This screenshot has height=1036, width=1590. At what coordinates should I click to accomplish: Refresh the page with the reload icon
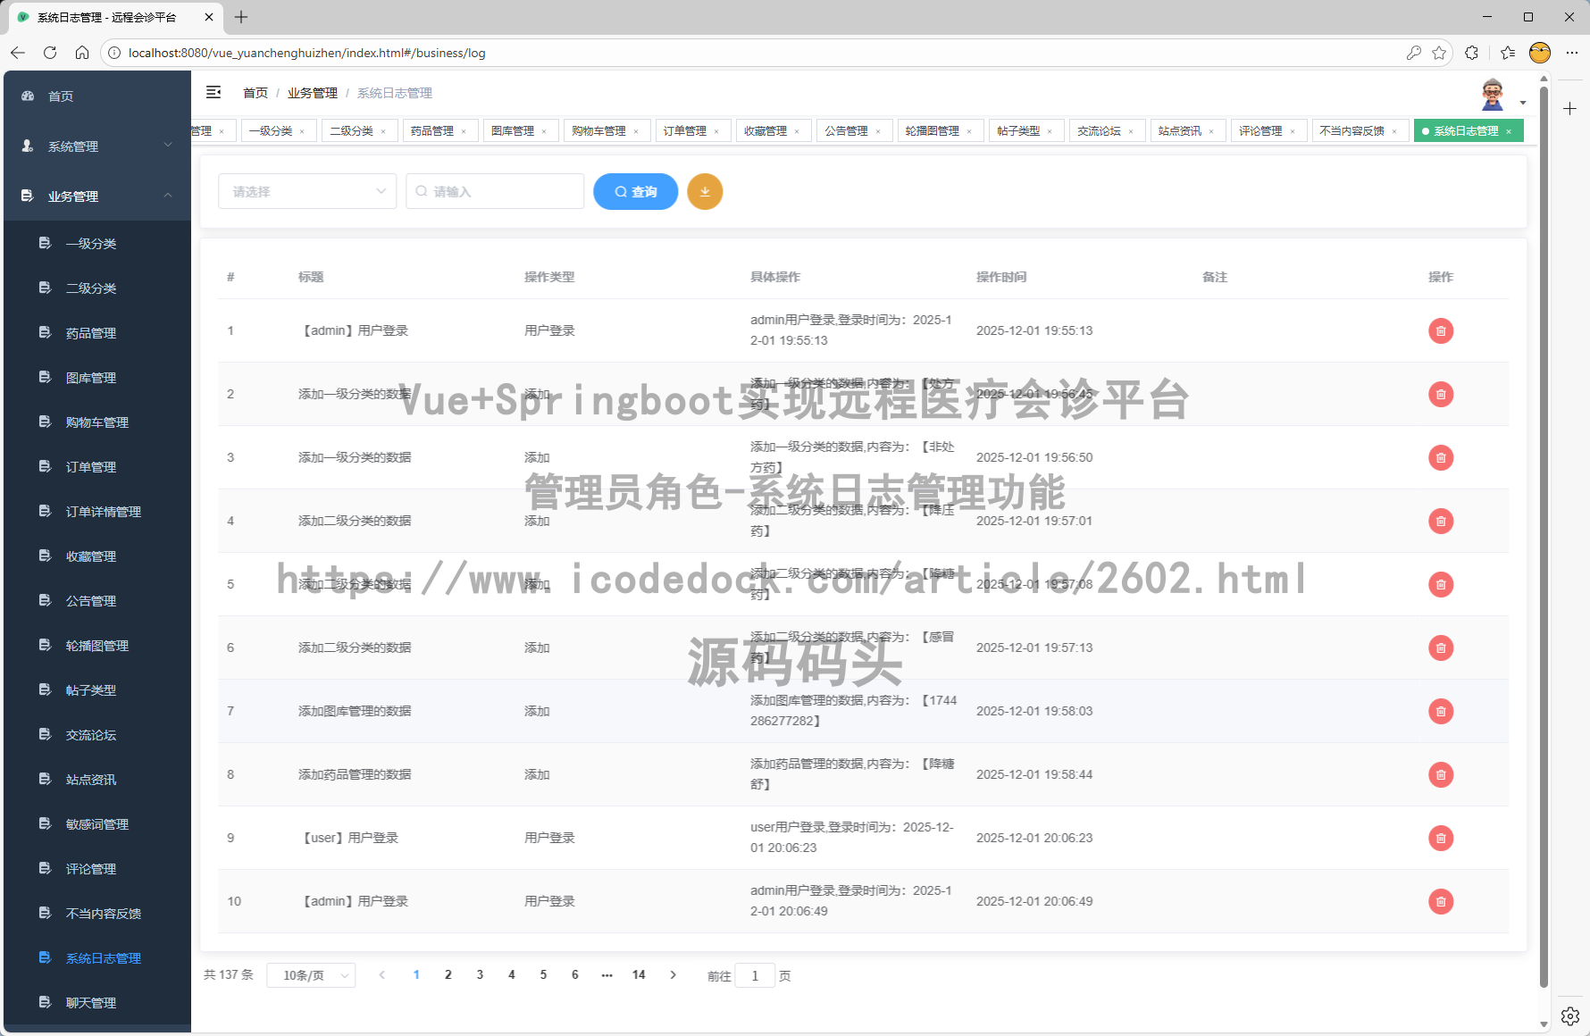(x=50, y=53)
